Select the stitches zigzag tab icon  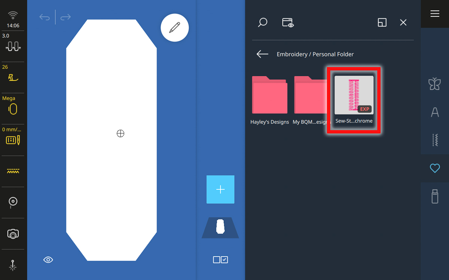[434, 140]
